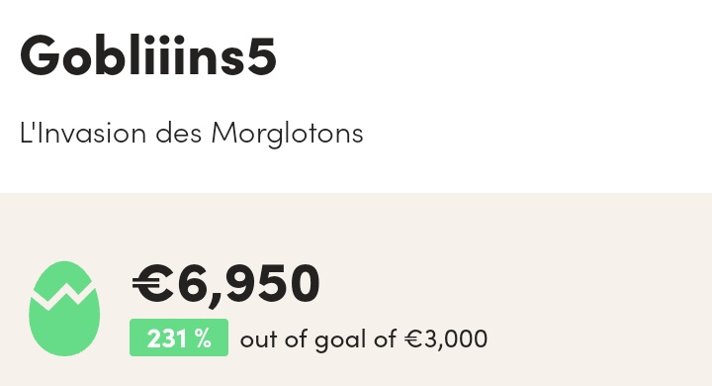The image size is (712, 386).
Task: Select the green 231 % funding badge
Action: pos(179,338)
